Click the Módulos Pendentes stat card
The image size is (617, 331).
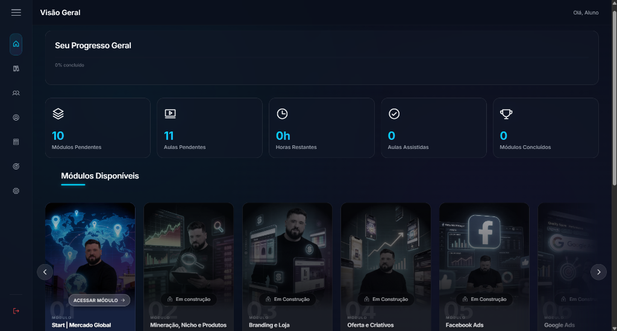[98, 128]
